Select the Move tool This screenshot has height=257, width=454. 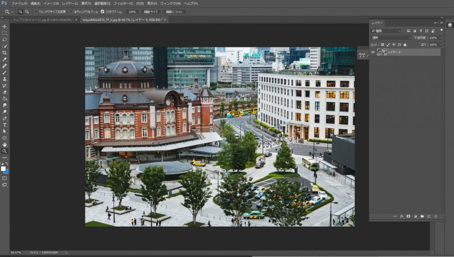(x=4, y=27)
